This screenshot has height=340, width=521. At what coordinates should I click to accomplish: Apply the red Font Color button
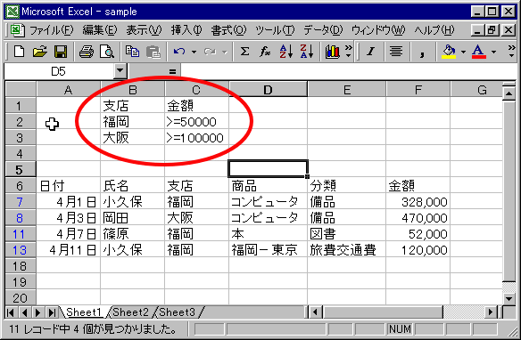click(x=478, y=52)
